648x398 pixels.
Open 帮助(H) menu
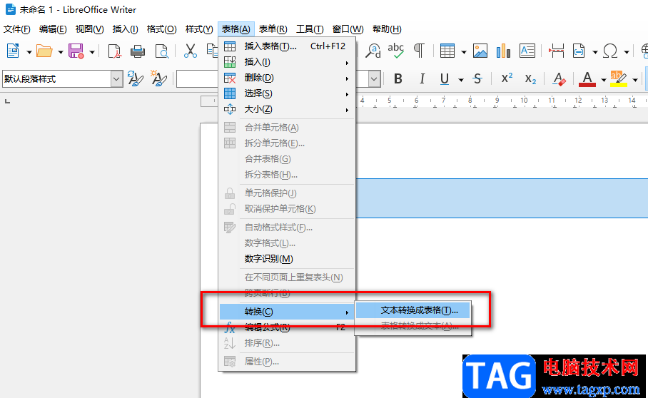click(387, 29)
